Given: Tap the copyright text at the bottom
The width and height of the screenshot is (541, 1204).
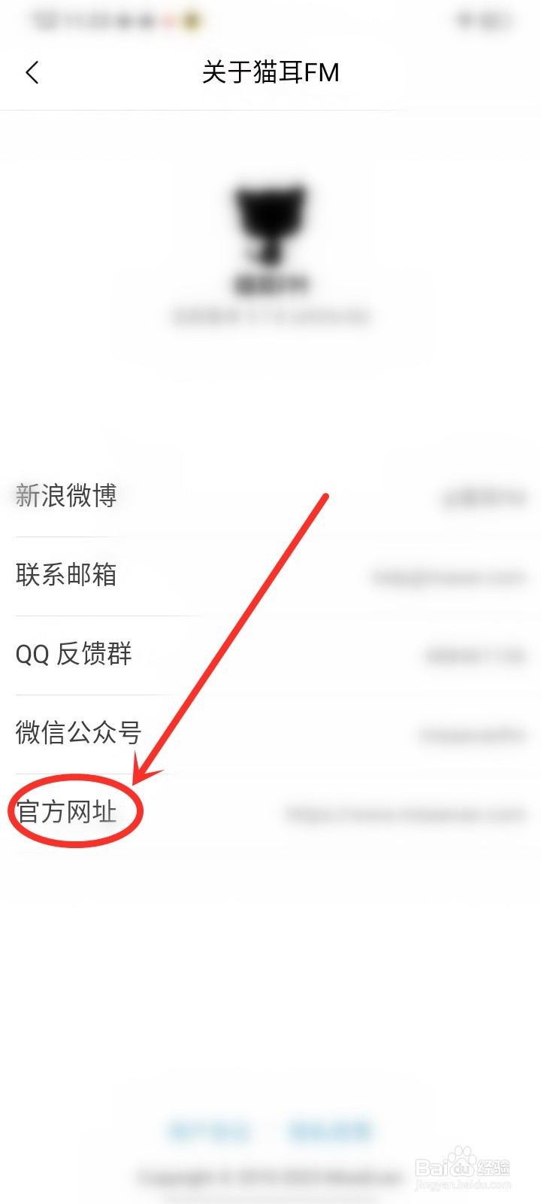Looking at the screenshot, I should tap(270, 1178).
